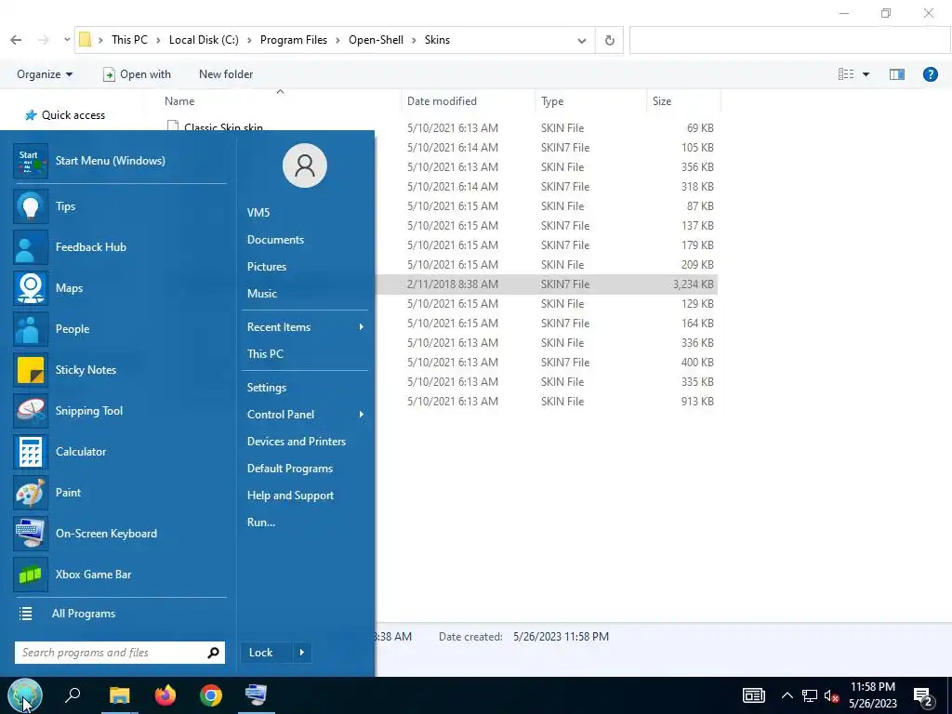Open the News and interests taskbar icon

pos(753,695)
